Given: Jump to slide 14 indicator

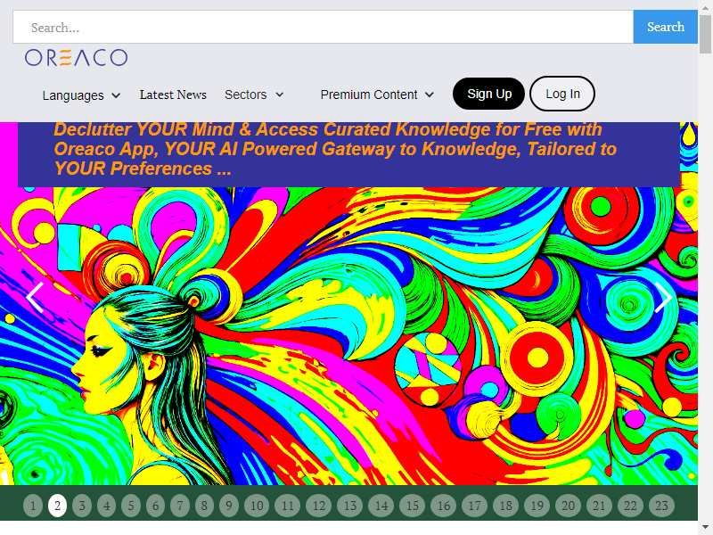Looking at the screenshot, I should click(381, 506).
